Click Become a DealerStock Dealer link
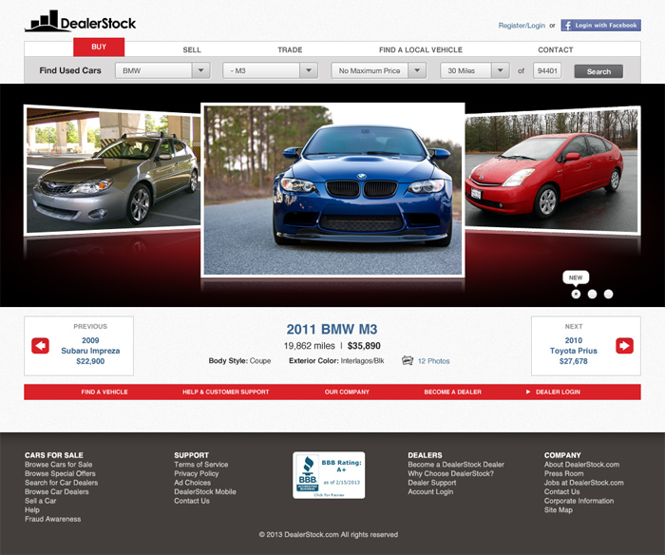Image resolution: width=665 pixels, height=555 pixels. [x=456, y=465]
